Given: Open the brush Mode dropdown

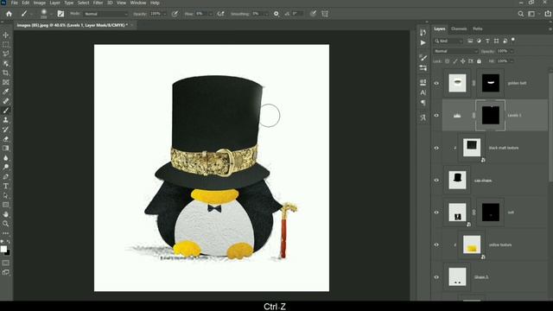Looking at the screenshot, I should [x=105, y=14].
